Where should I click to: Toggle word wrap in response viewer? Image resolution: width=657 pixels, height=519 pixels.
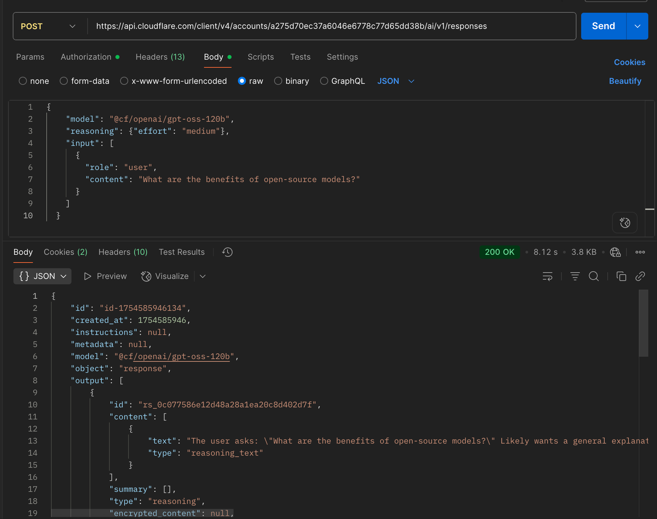click(547, 276)
